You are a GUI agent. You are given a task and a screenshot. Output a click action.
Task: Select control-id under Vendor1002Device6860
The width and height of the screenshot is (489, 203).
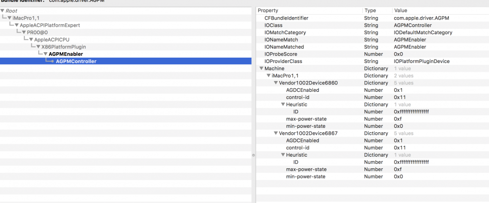(x=373, y=98)
